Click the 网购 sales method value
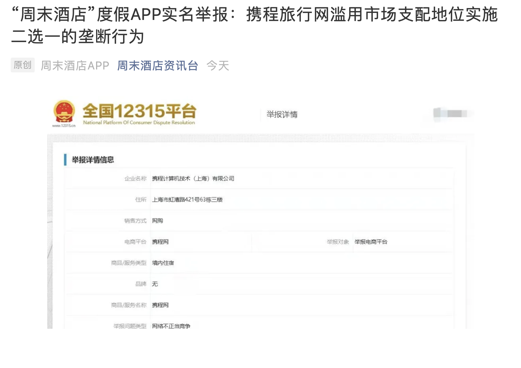Screen dimensions: 521x368 [157, 221]
